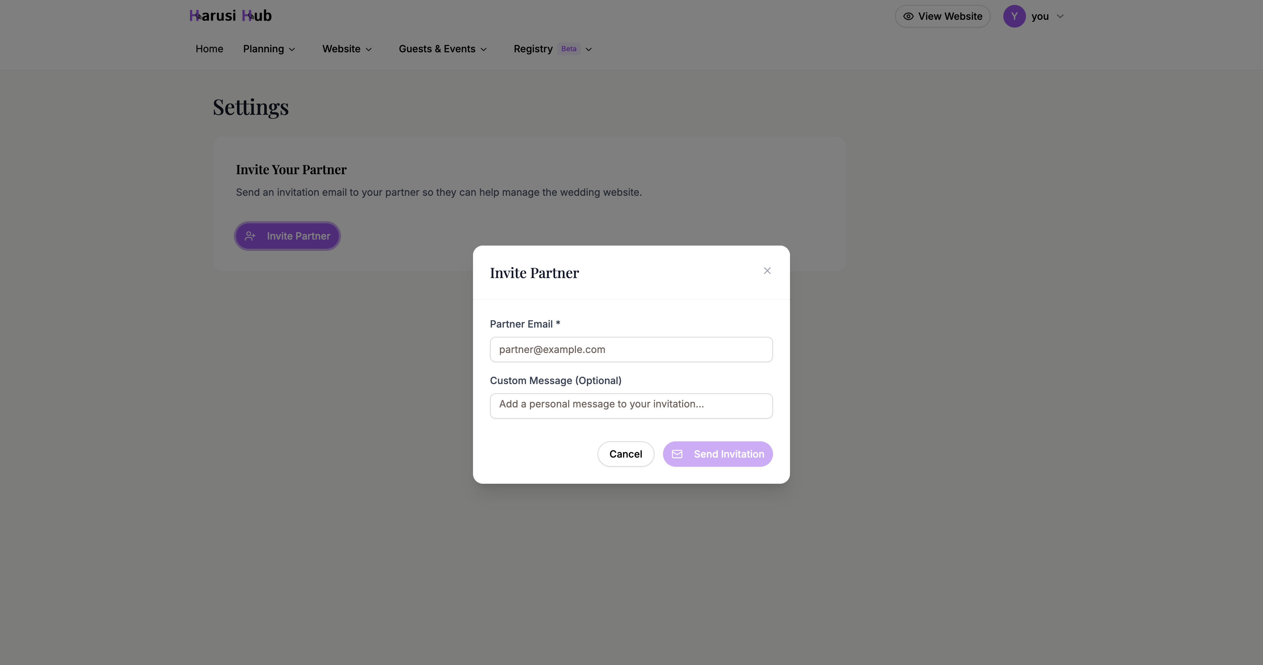Select Home in the navigation bar
The height and width of the screenshot is (665, 1263).
(x=209, y=48)
